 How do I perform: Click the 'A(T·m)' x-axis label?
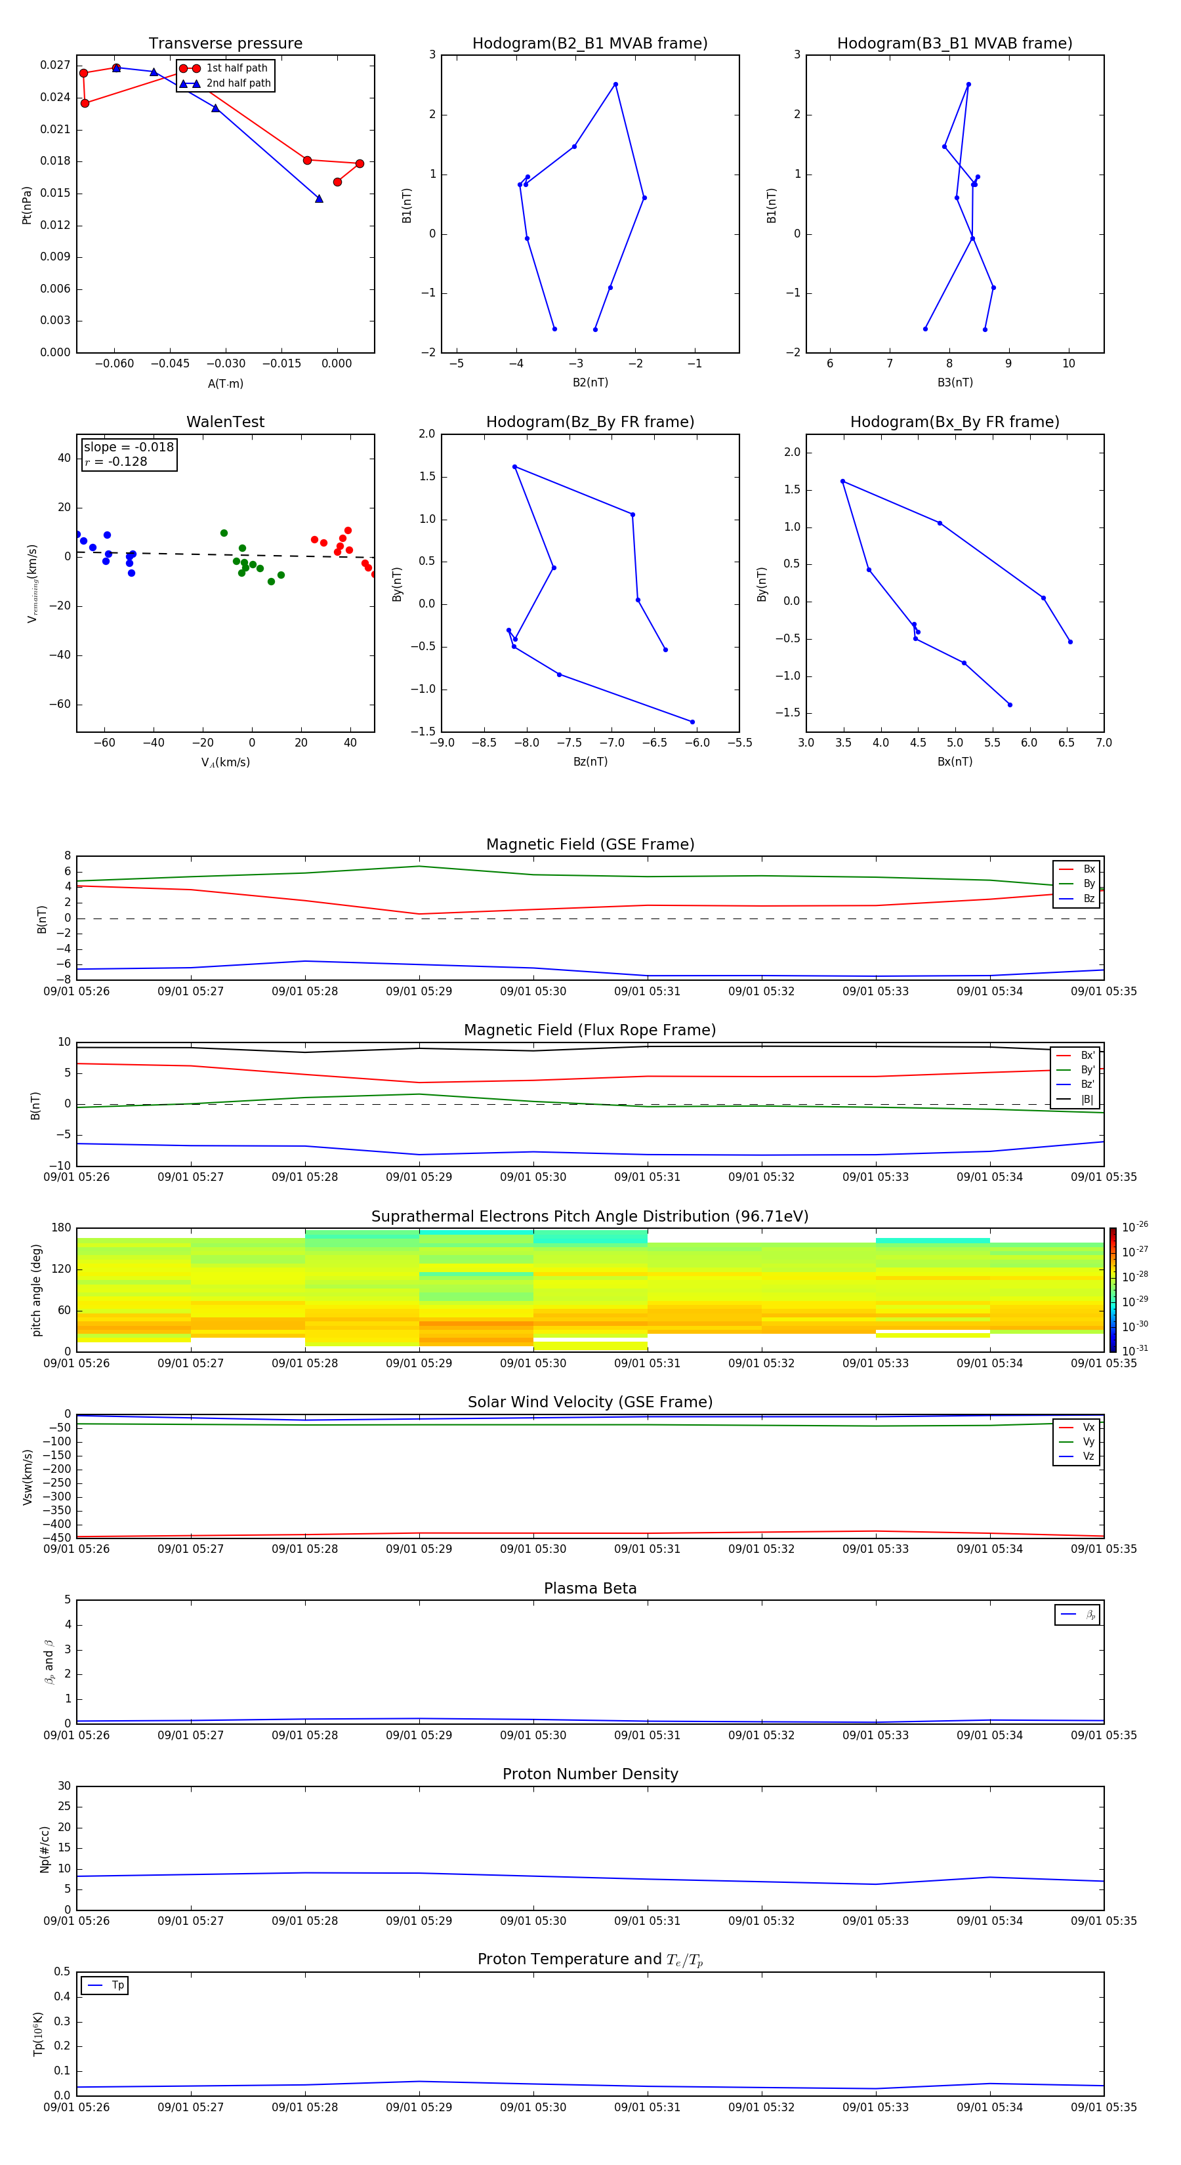click(x=225, y=384)
